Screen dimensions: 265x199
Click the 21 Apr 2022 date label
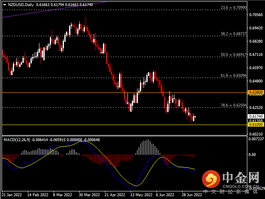pyautogui.click(x=115, y=195)
